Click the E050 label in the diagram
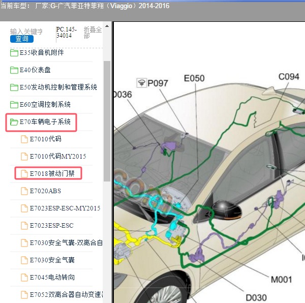 pos(194,78)
